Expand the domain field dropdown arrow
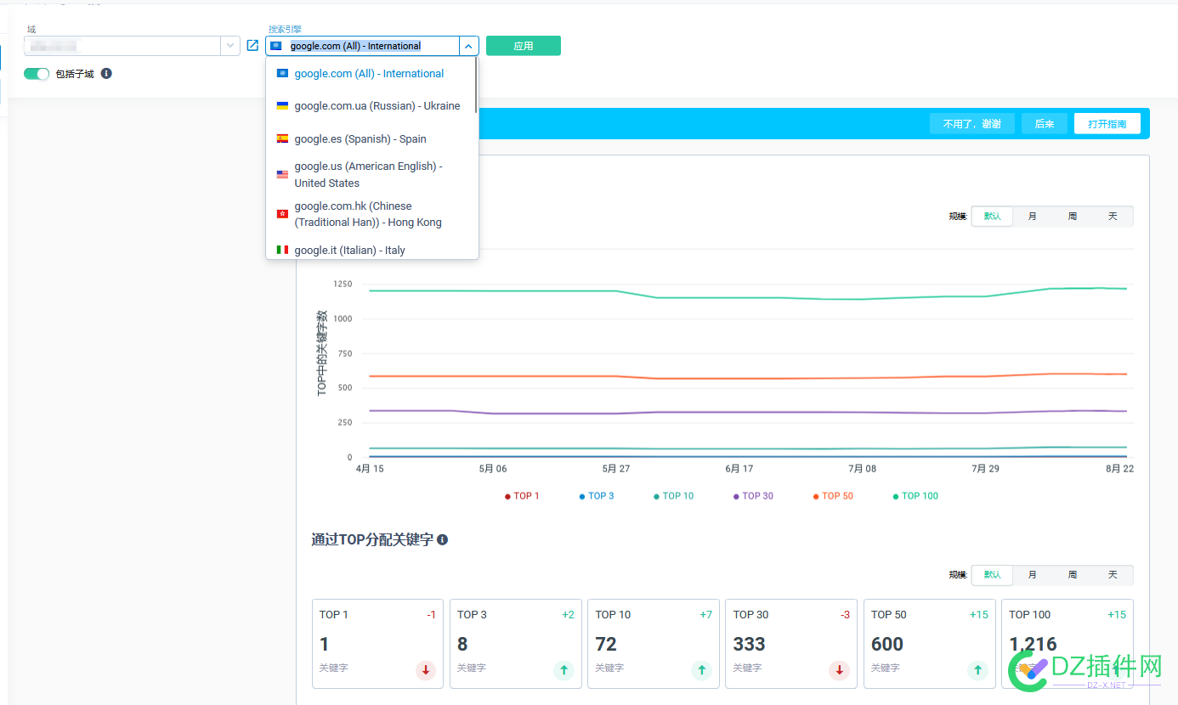This screenshot has height=705, width=1178. tap(230, 46)
